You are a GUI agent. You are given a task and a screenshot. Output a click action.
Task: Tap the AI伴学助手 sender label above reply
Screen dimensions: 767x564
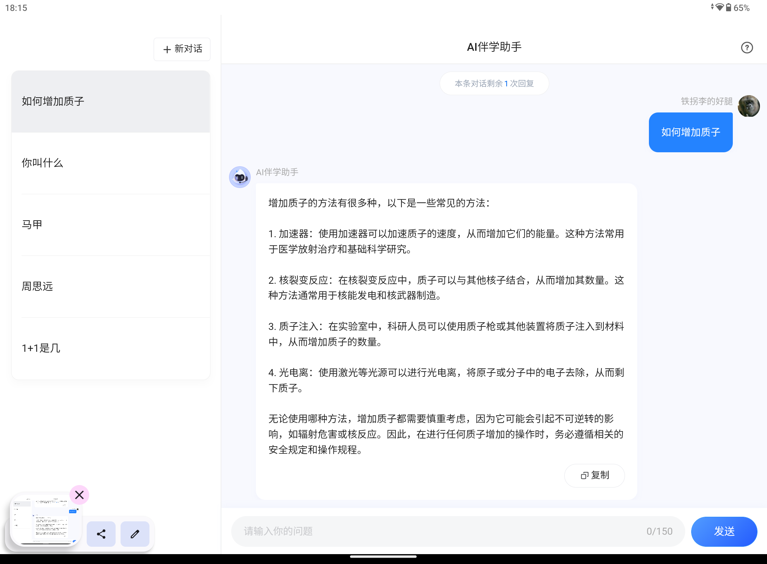[x=277, y=172]
